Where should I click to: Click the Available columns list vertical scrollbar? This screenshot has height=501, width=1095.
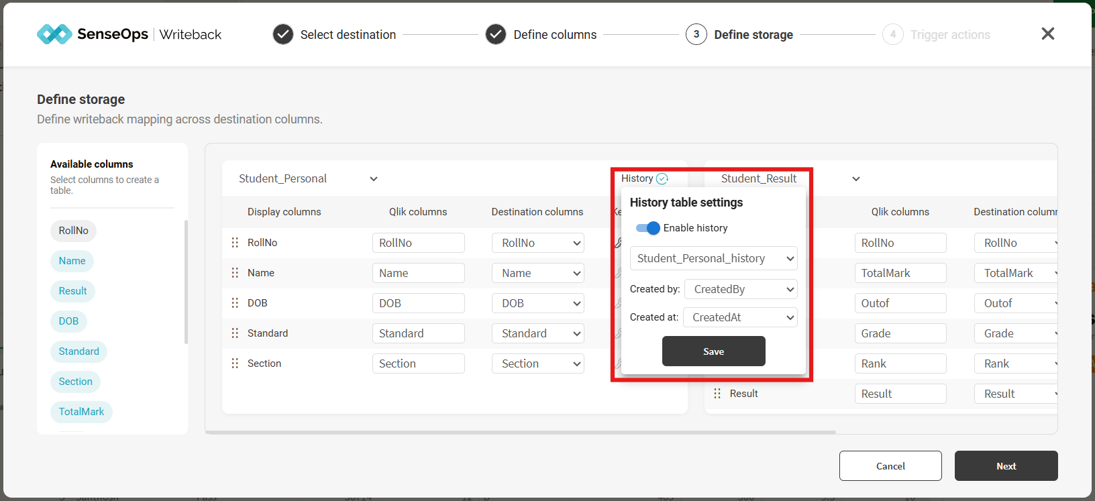(186, 282)
